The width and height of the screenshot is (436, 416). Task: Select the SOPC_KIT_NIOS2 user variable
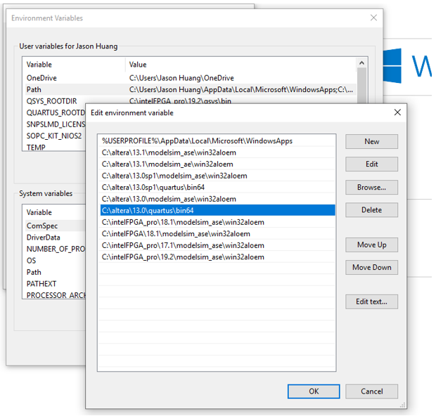[56, 136]
